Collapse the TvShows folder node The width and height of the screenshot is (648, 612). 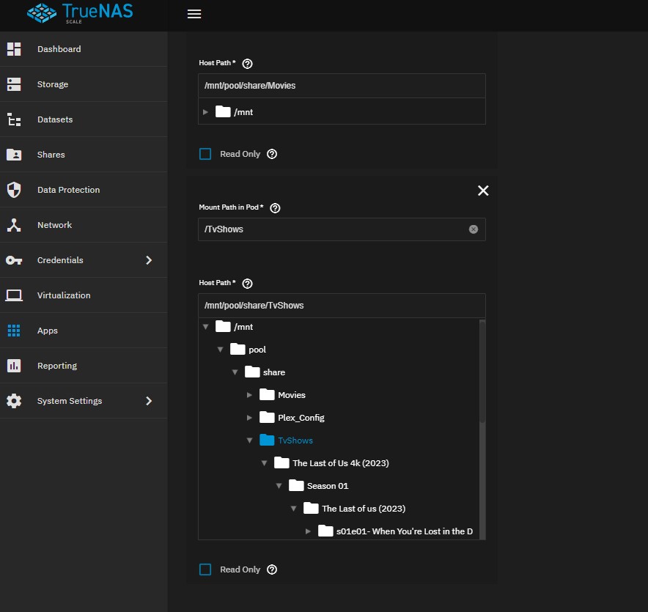tap(250, 440)
